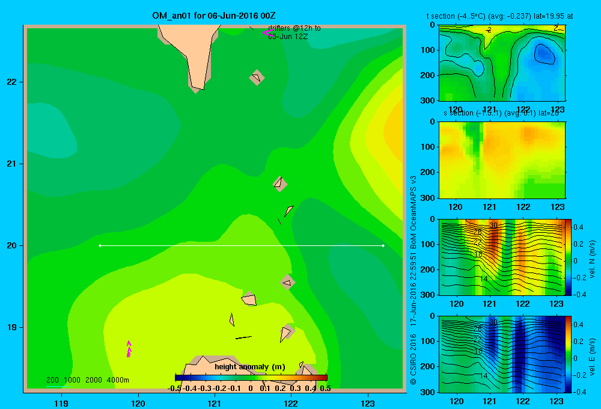Click the small island east of Taiwan near 22°N

point(257,77)
